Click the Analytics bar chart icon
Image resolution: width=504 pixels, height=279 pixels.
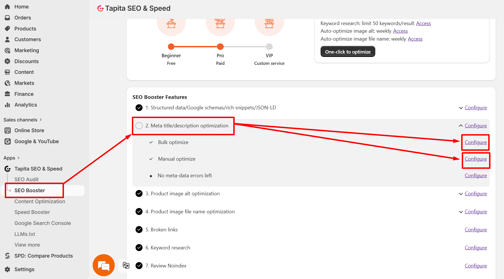pyautogui.click(x=8, y=105)
